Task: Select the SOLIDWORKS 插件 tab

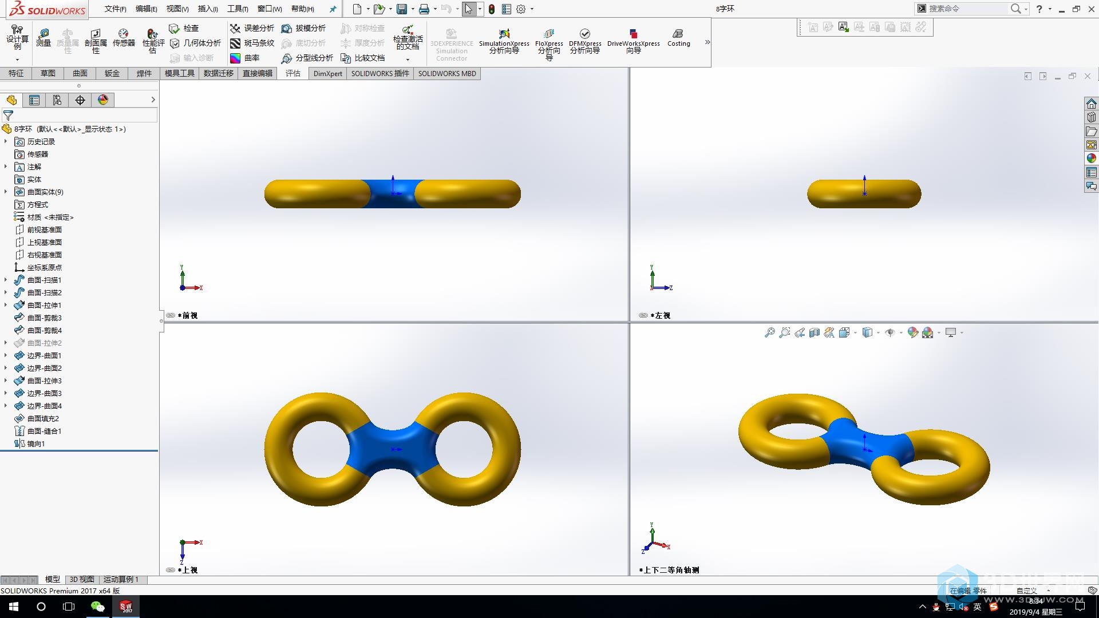Action: pos(379,73)
